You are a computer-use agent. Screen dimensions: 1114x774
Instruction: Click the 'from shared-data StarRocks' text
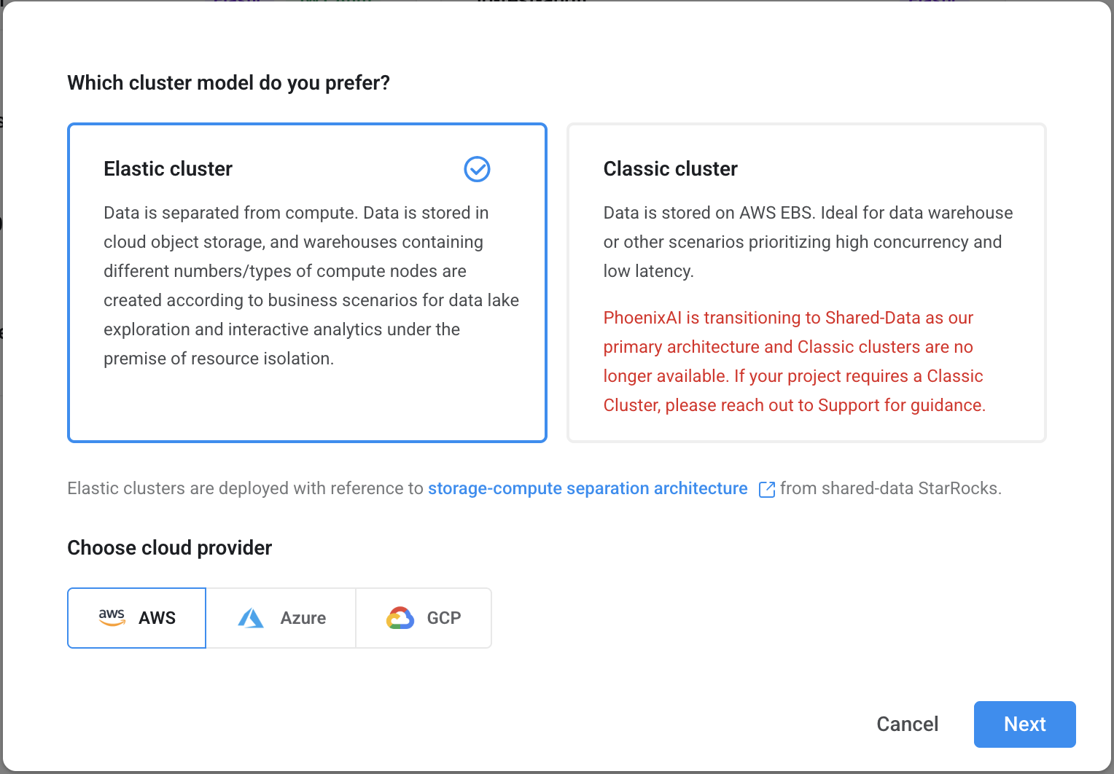[890, 488]
